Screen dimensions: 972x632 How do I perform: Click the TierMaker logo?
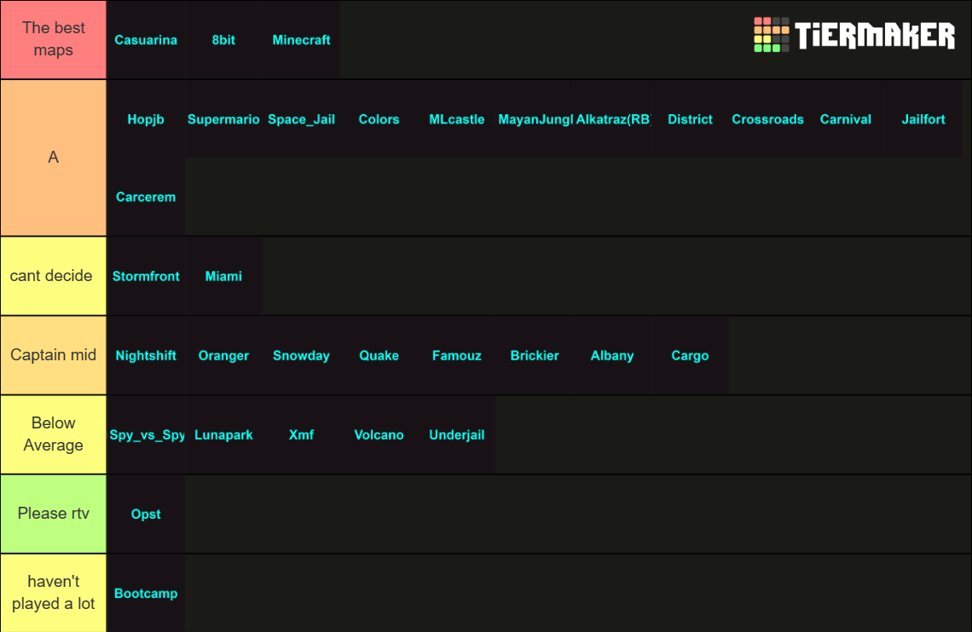[853, 36]
